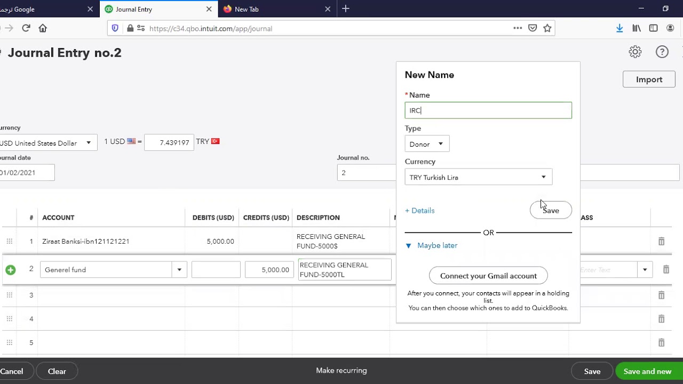Click Make recurring

[341, 371]
